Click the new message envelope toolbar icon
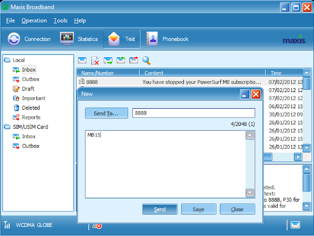This screenshot has width=314, height=236. [82, 60]
